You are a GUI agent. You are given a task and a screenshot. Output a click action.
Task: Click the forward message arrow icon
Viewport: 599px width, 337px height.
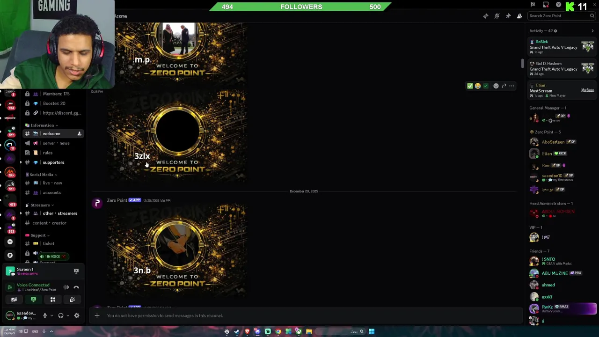pyautogui.click(x=504, y=86)
